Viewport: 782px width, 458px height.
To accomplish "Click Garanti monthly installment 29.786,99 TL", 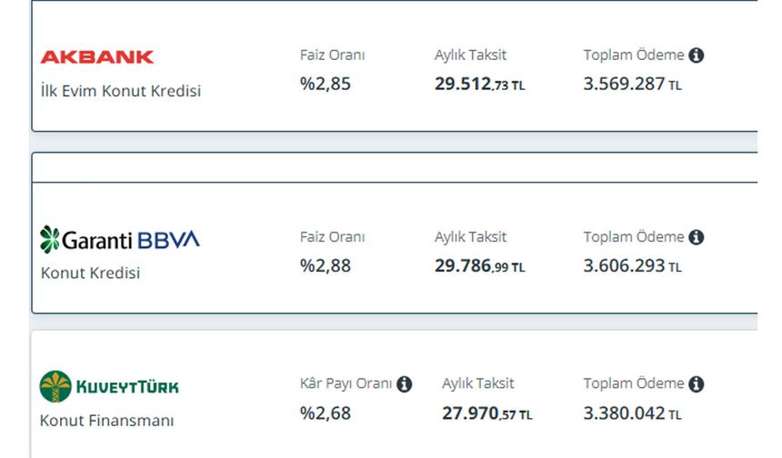I will [x=480, y=265].
